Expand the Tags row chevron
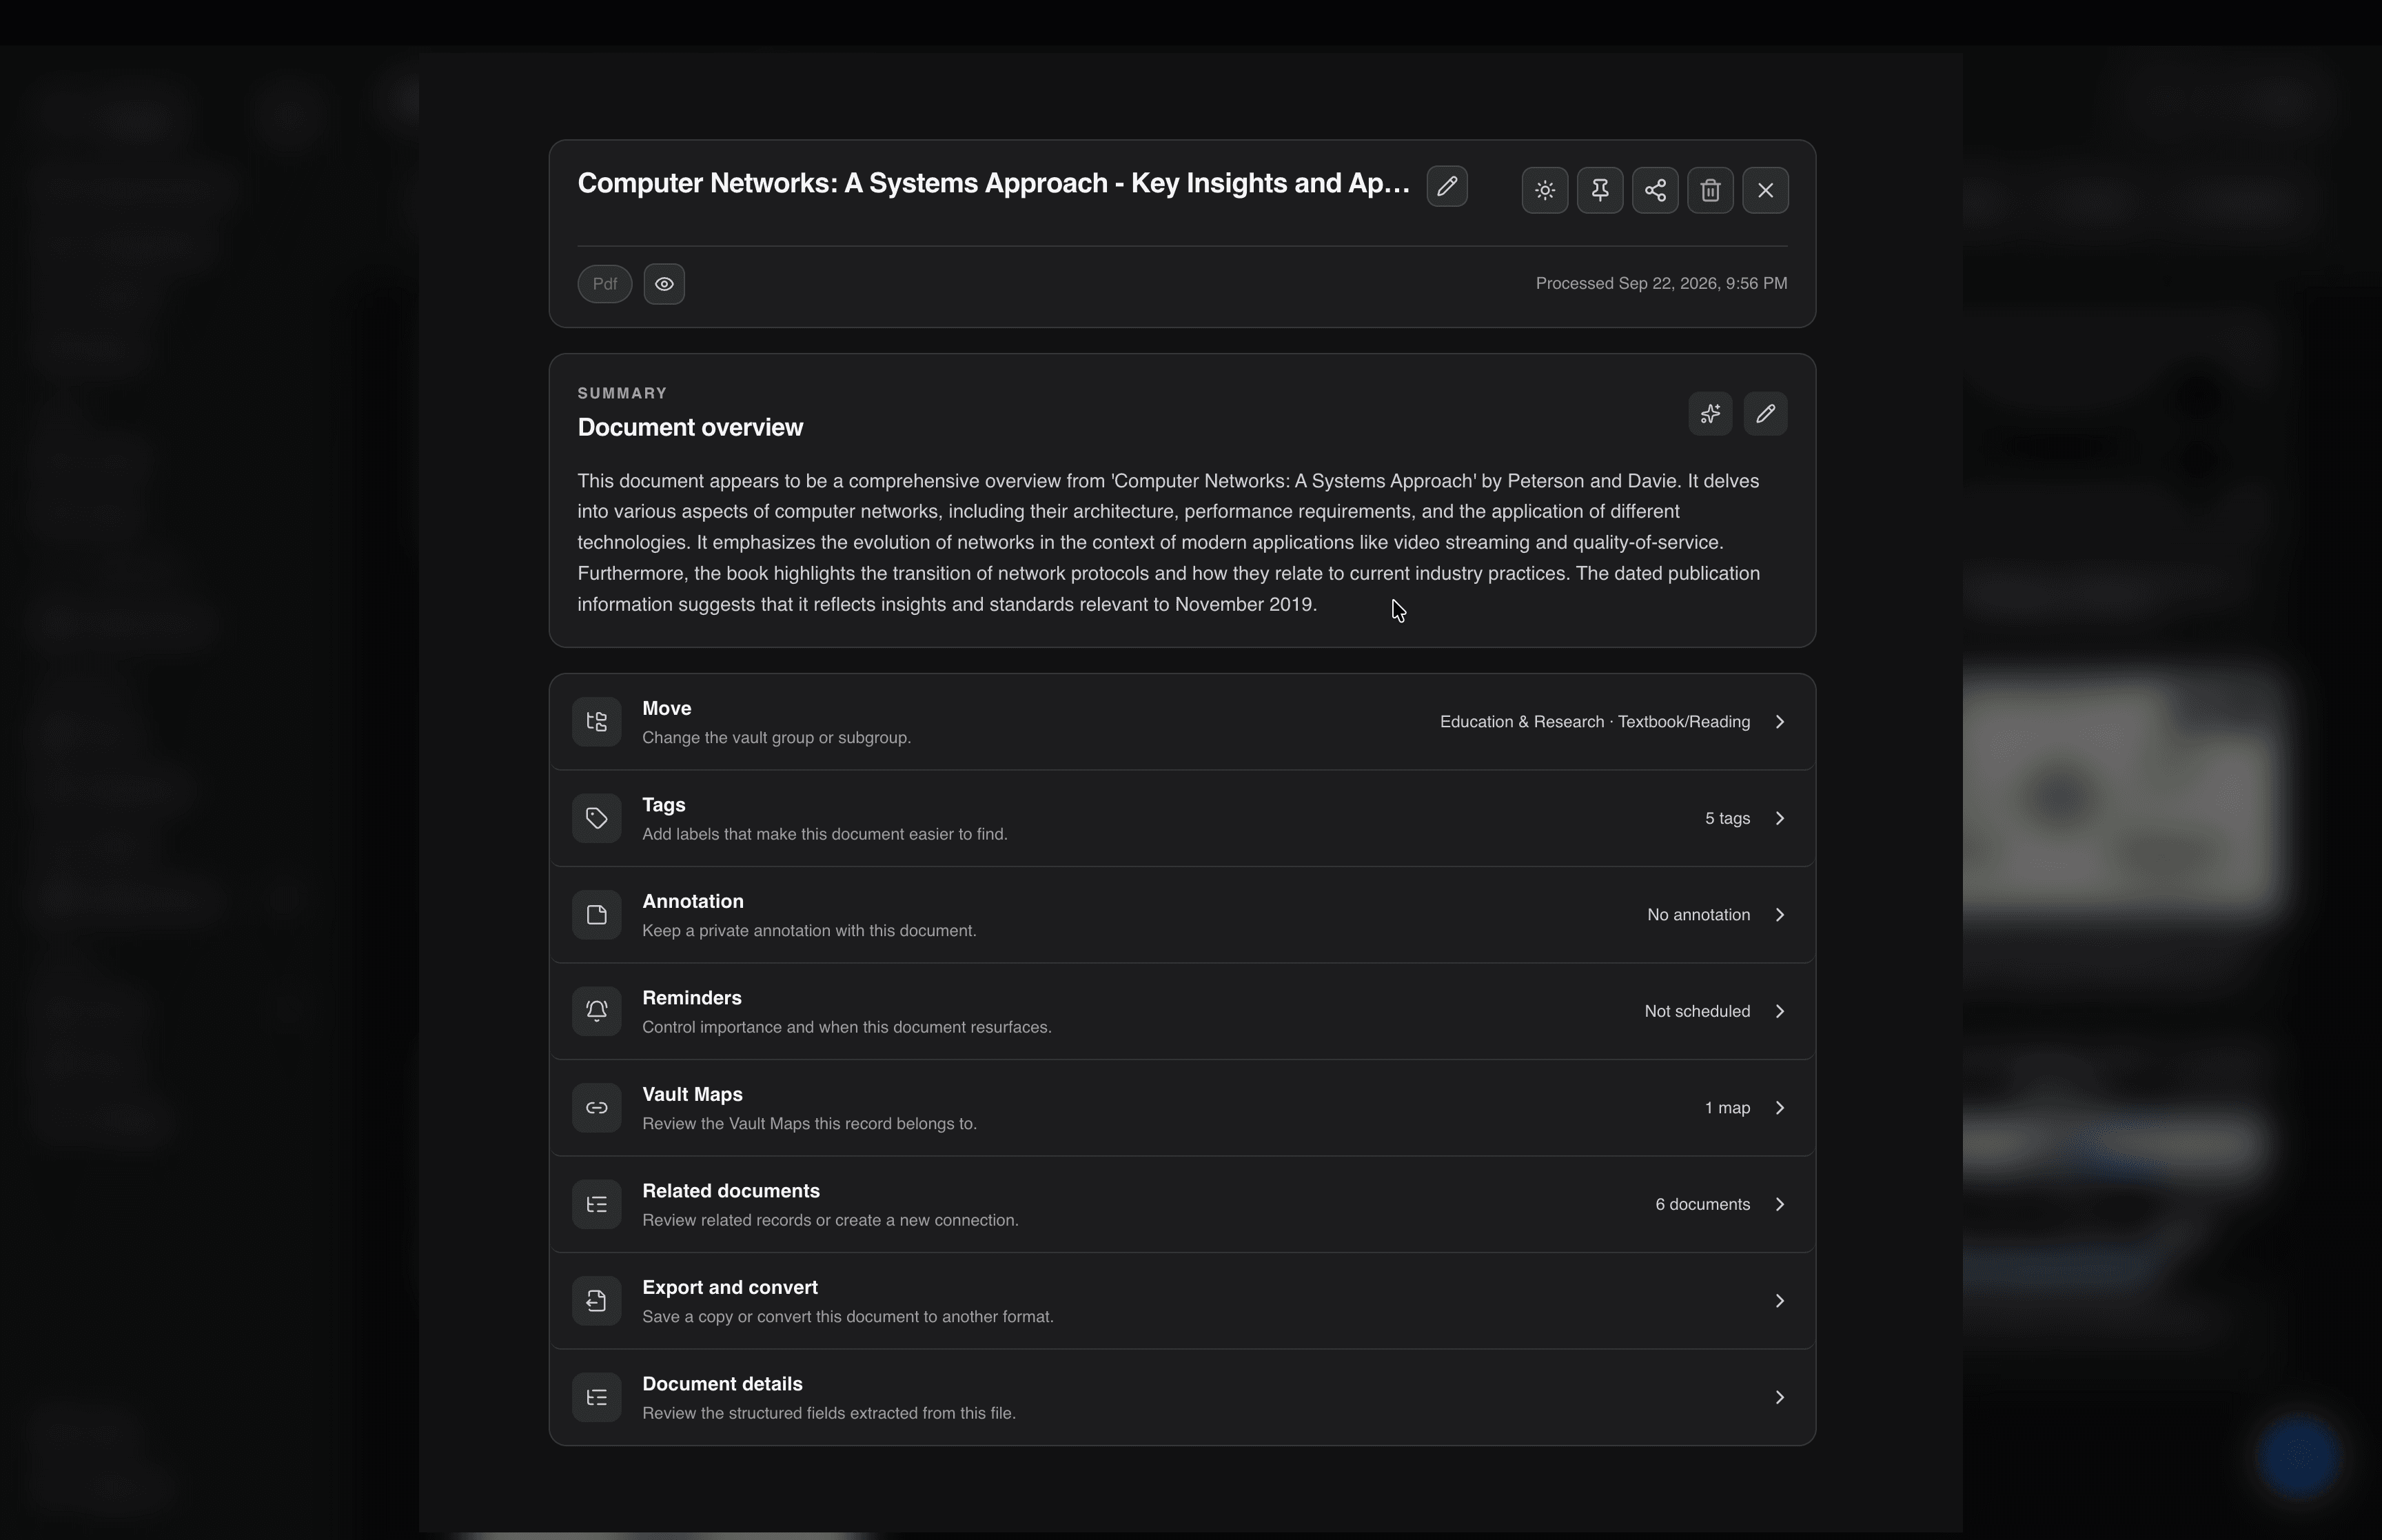 click(1779, 818)
